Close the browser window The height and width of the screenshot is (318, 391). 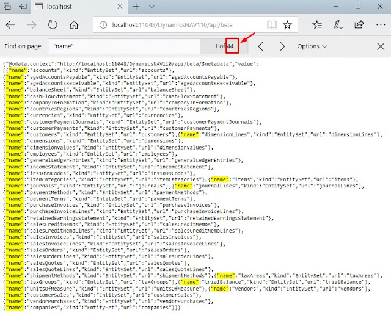point(380,6)
